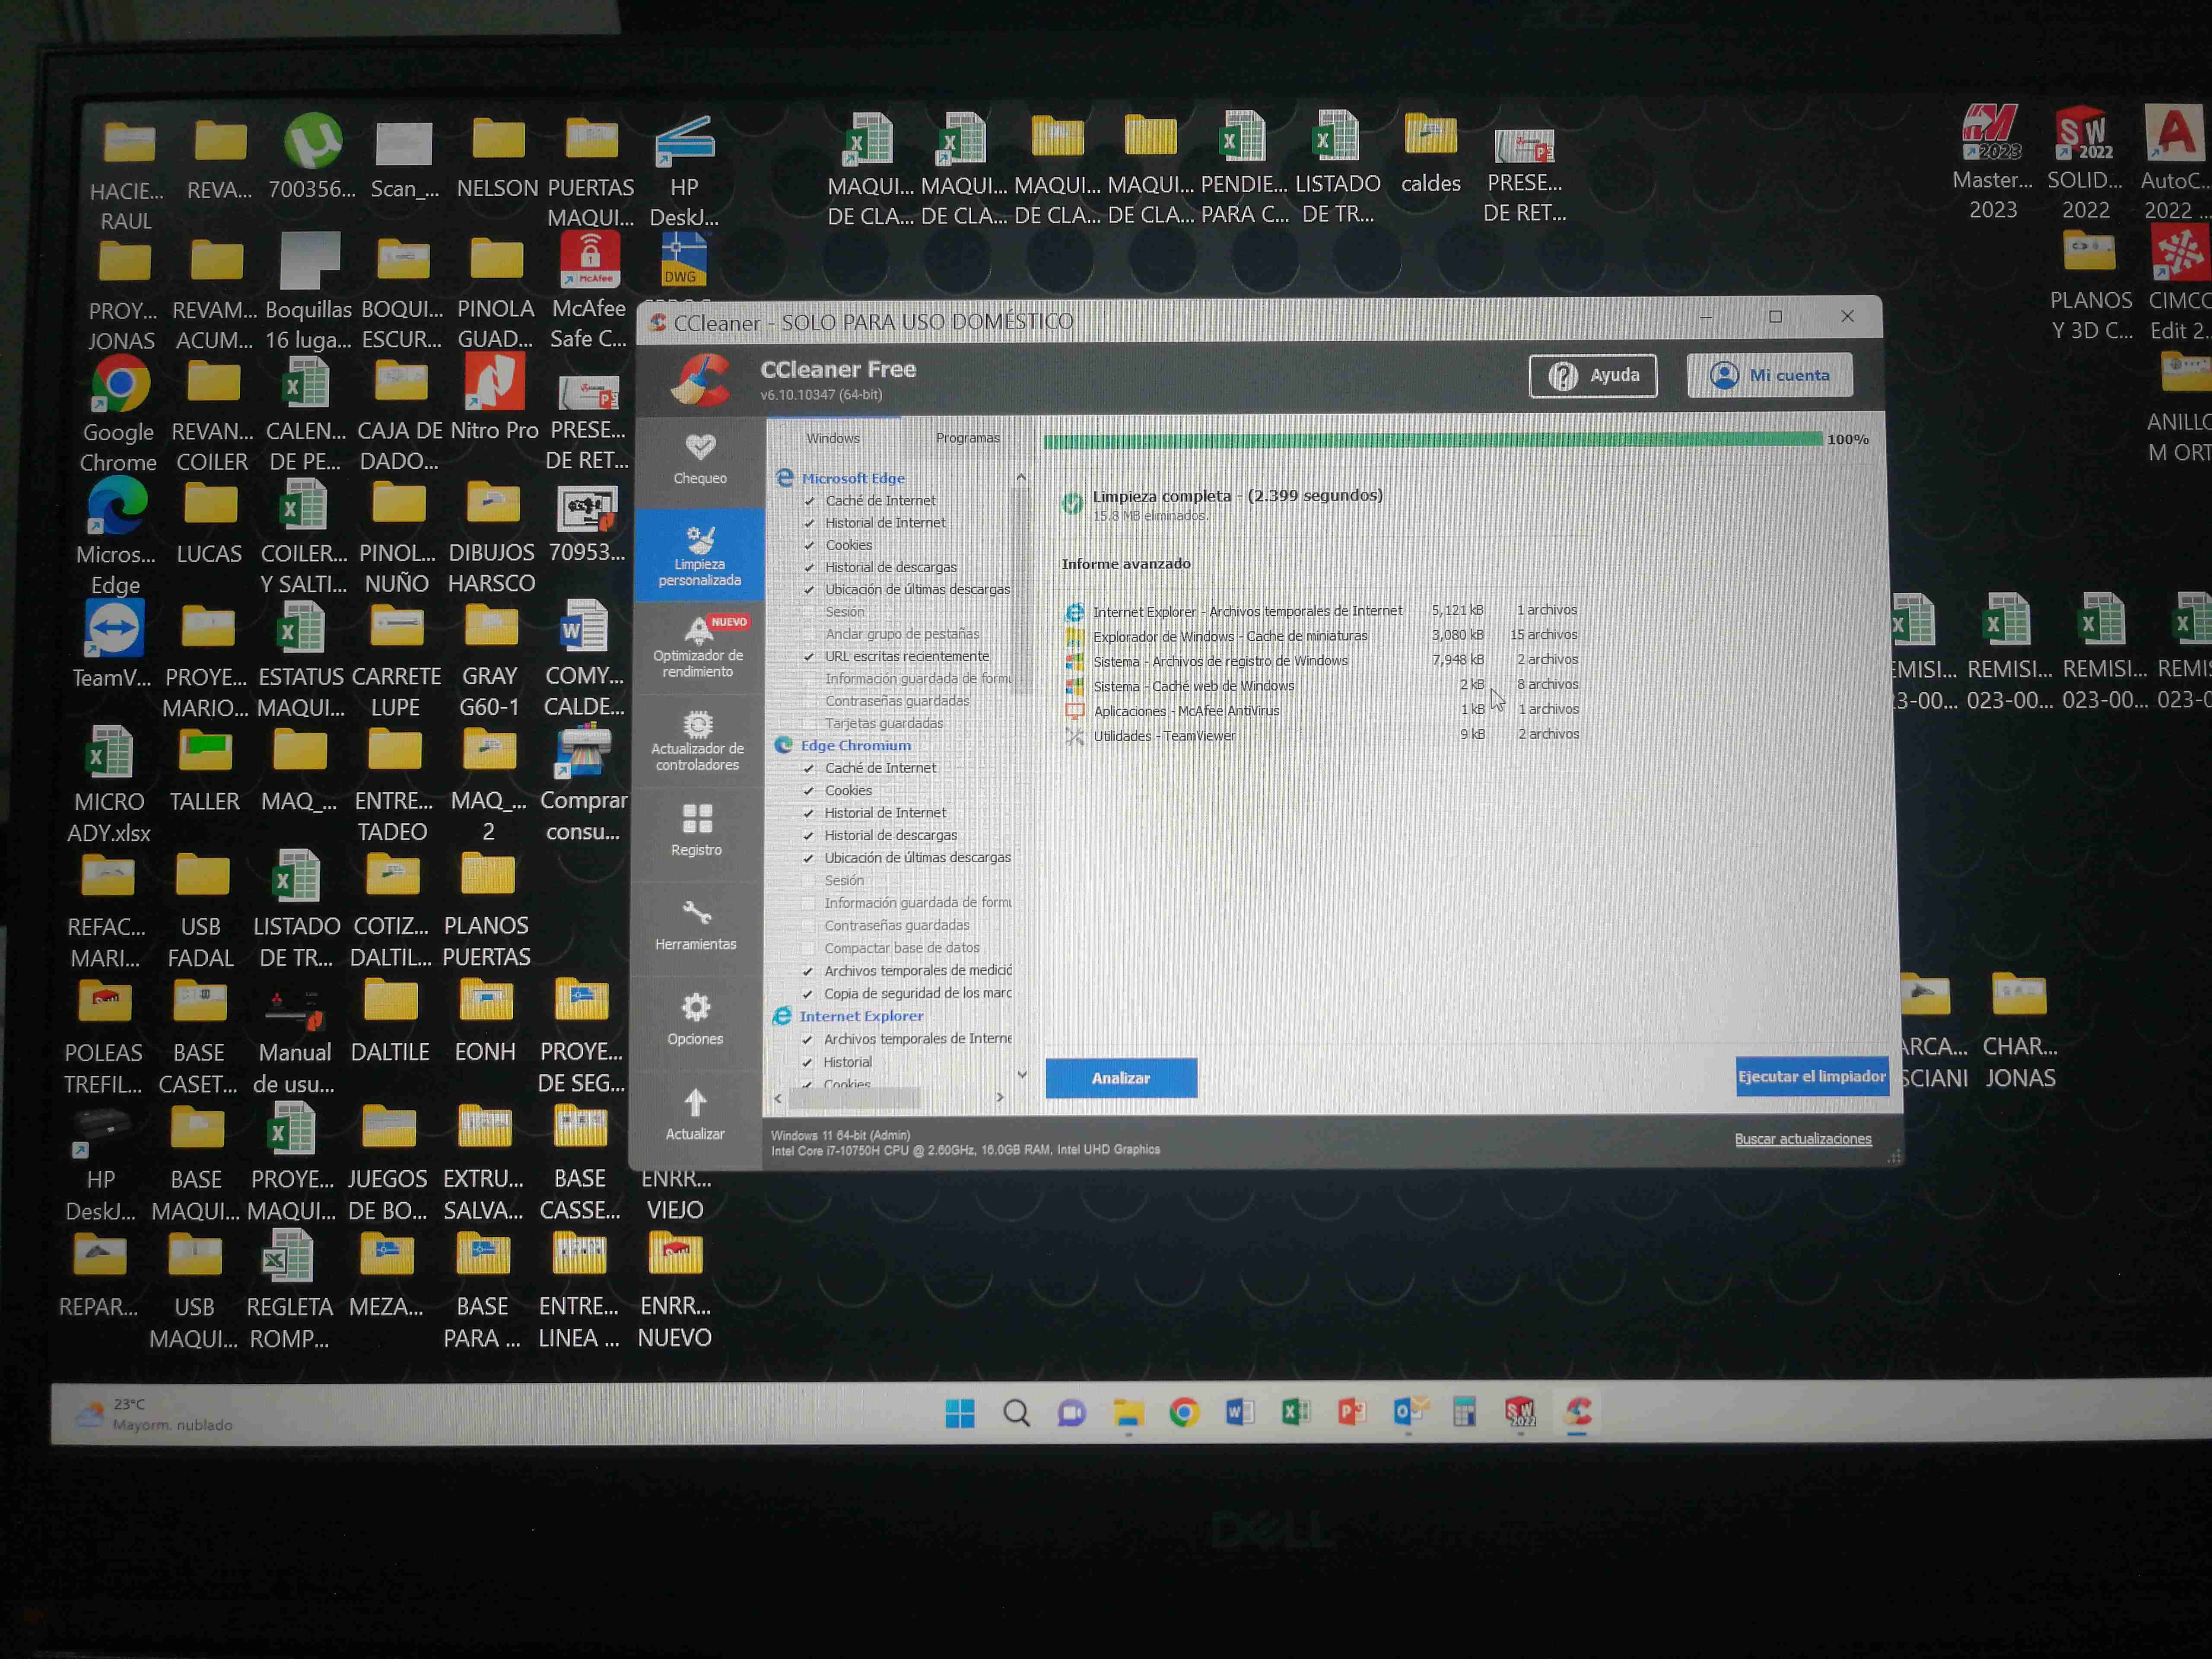The height and width of the screenshot is (1659, 2212).
Task: Click the horizontal scroll right arrow
Action: 1000,1098
